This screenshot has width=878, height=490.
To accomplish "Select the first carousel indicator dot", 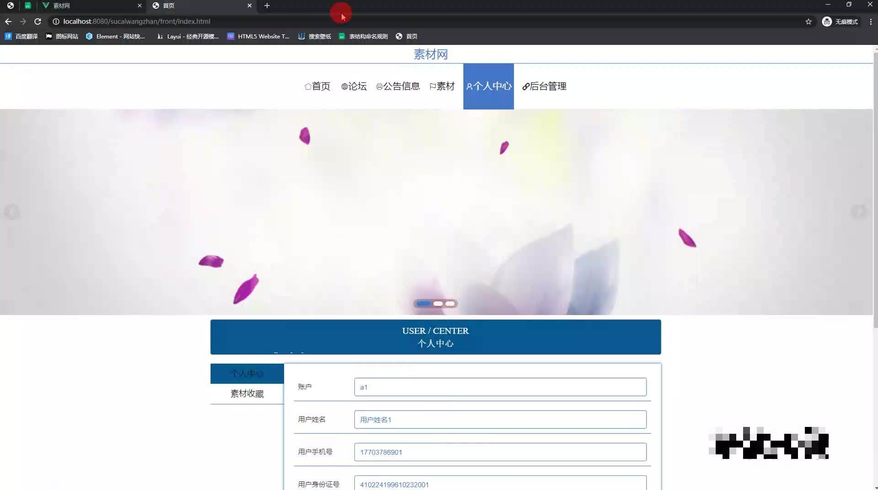I will 423,304.
